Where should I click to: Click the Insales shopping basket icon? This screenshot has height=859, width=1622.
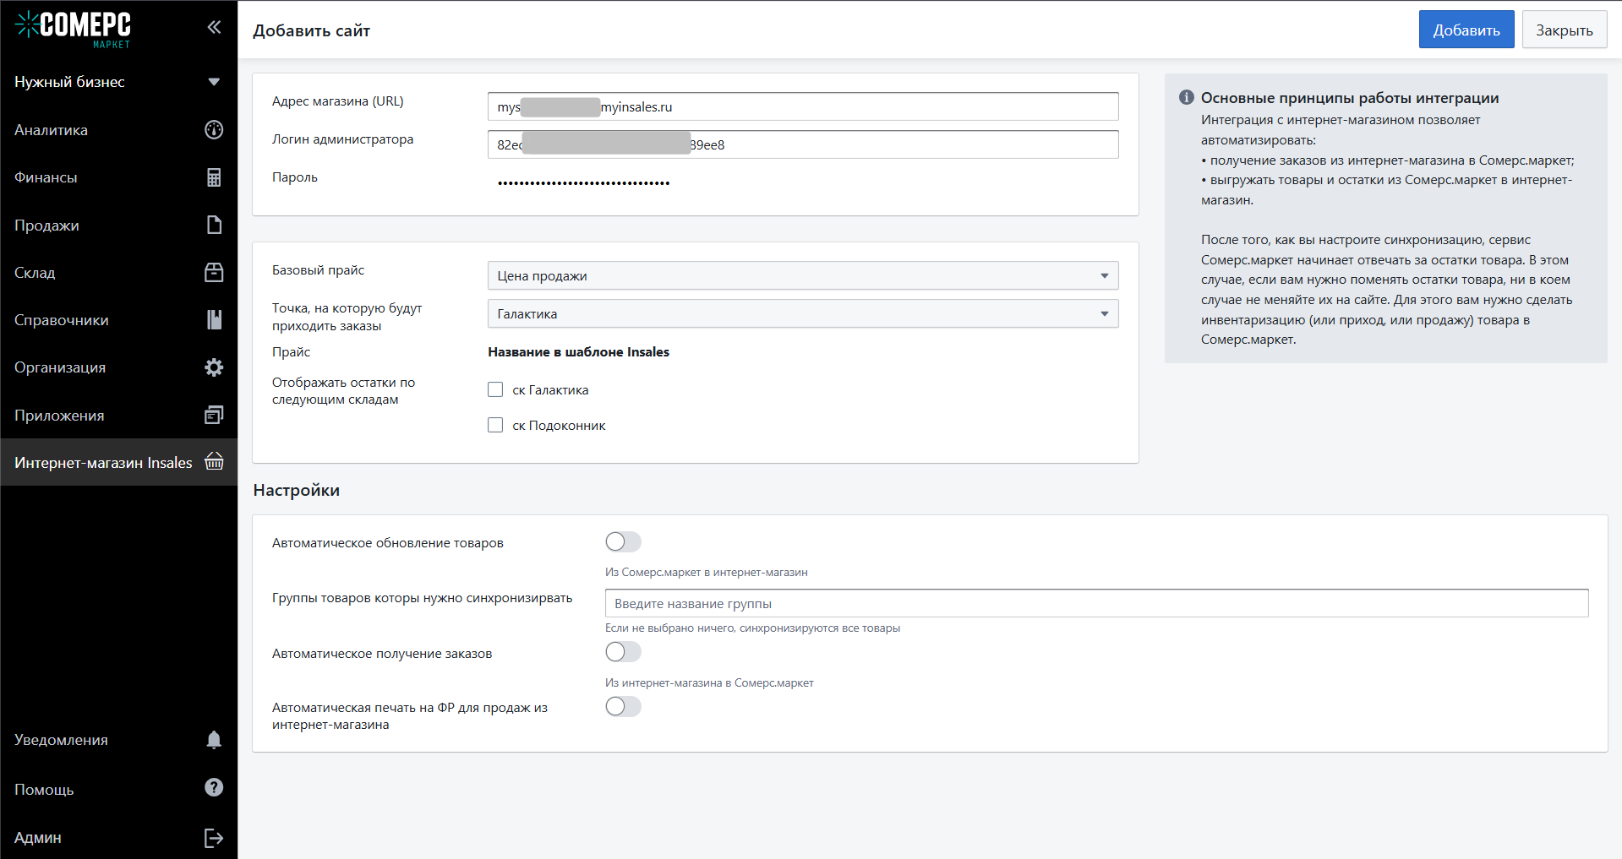[x=214, y=461]
